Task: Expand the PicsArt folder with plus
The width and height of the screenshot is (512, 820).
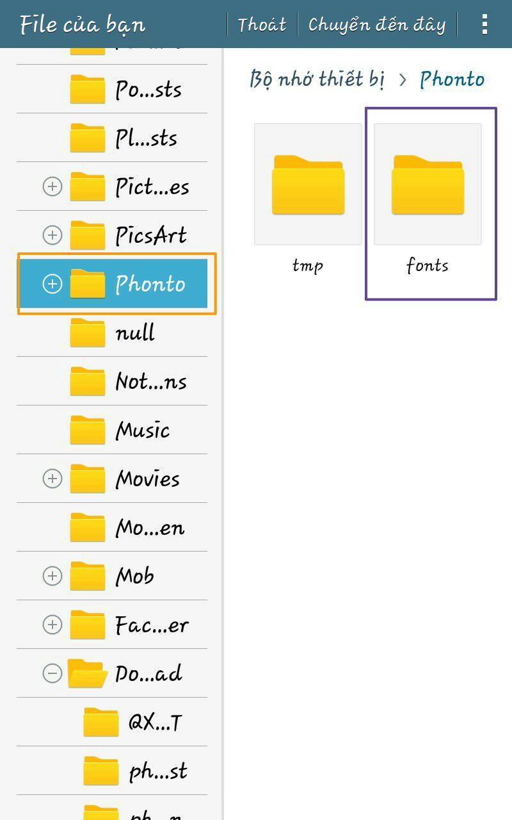Action: coord(52,235)
